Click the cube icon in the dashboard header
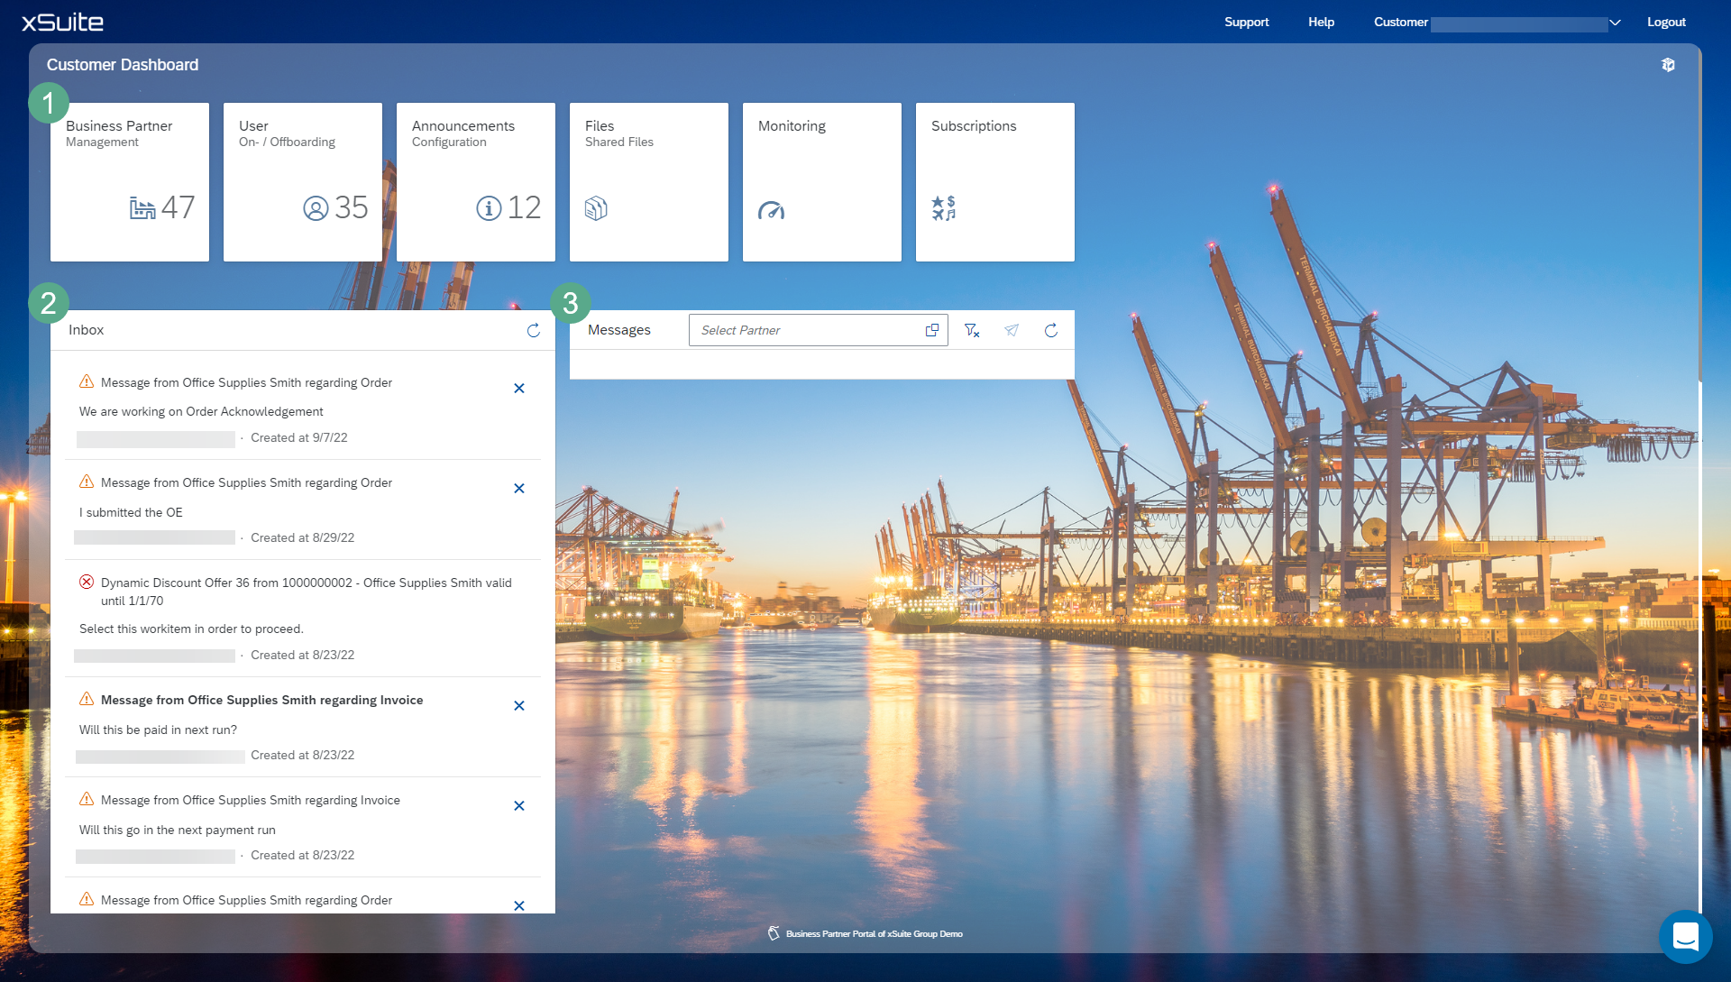This screenshot has width=1731, height=982. coord(1669,64)
